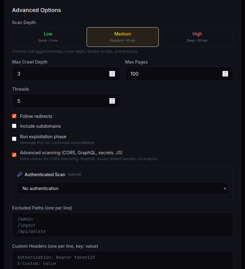Select the Low scan depth option
The width and height of the screenshot is (245, 269).
pos(48,37)
